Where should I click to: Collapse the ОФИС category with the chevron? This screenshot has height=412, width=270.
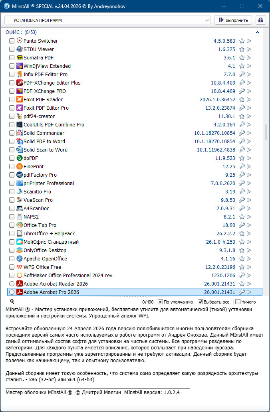[258, 32]
